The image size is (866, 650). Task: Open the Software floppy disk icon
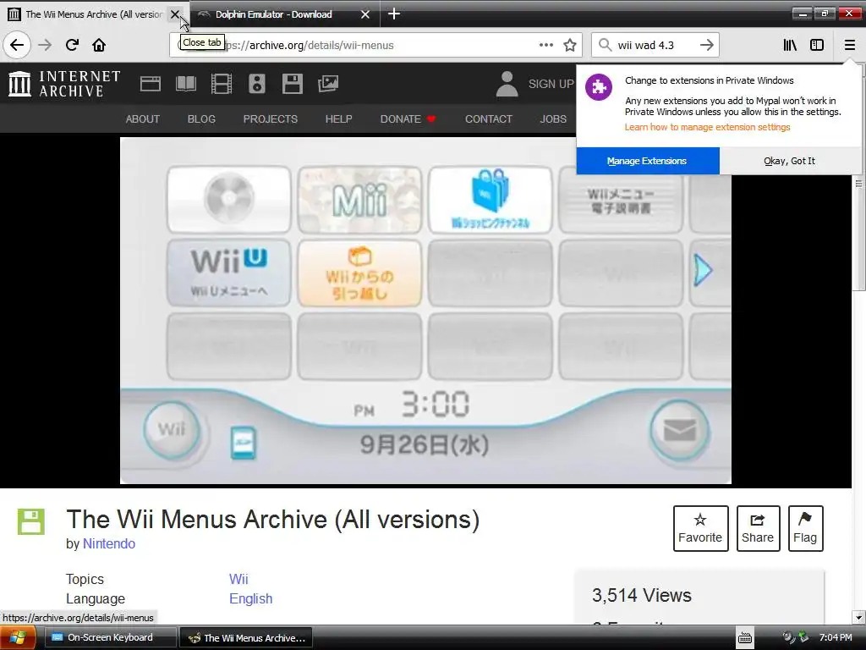(x=292, y=84)
